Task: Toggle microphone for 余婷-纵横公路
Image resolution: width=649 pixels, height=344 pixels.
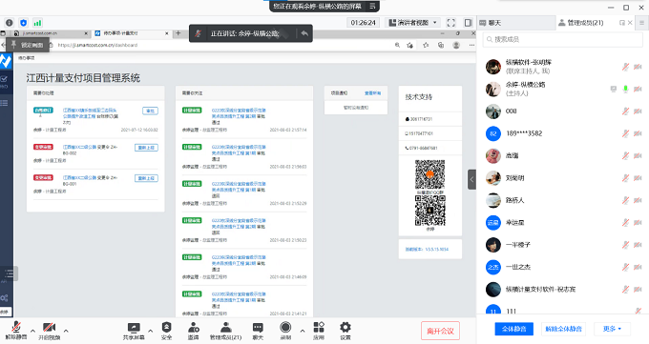Action: 625,89
